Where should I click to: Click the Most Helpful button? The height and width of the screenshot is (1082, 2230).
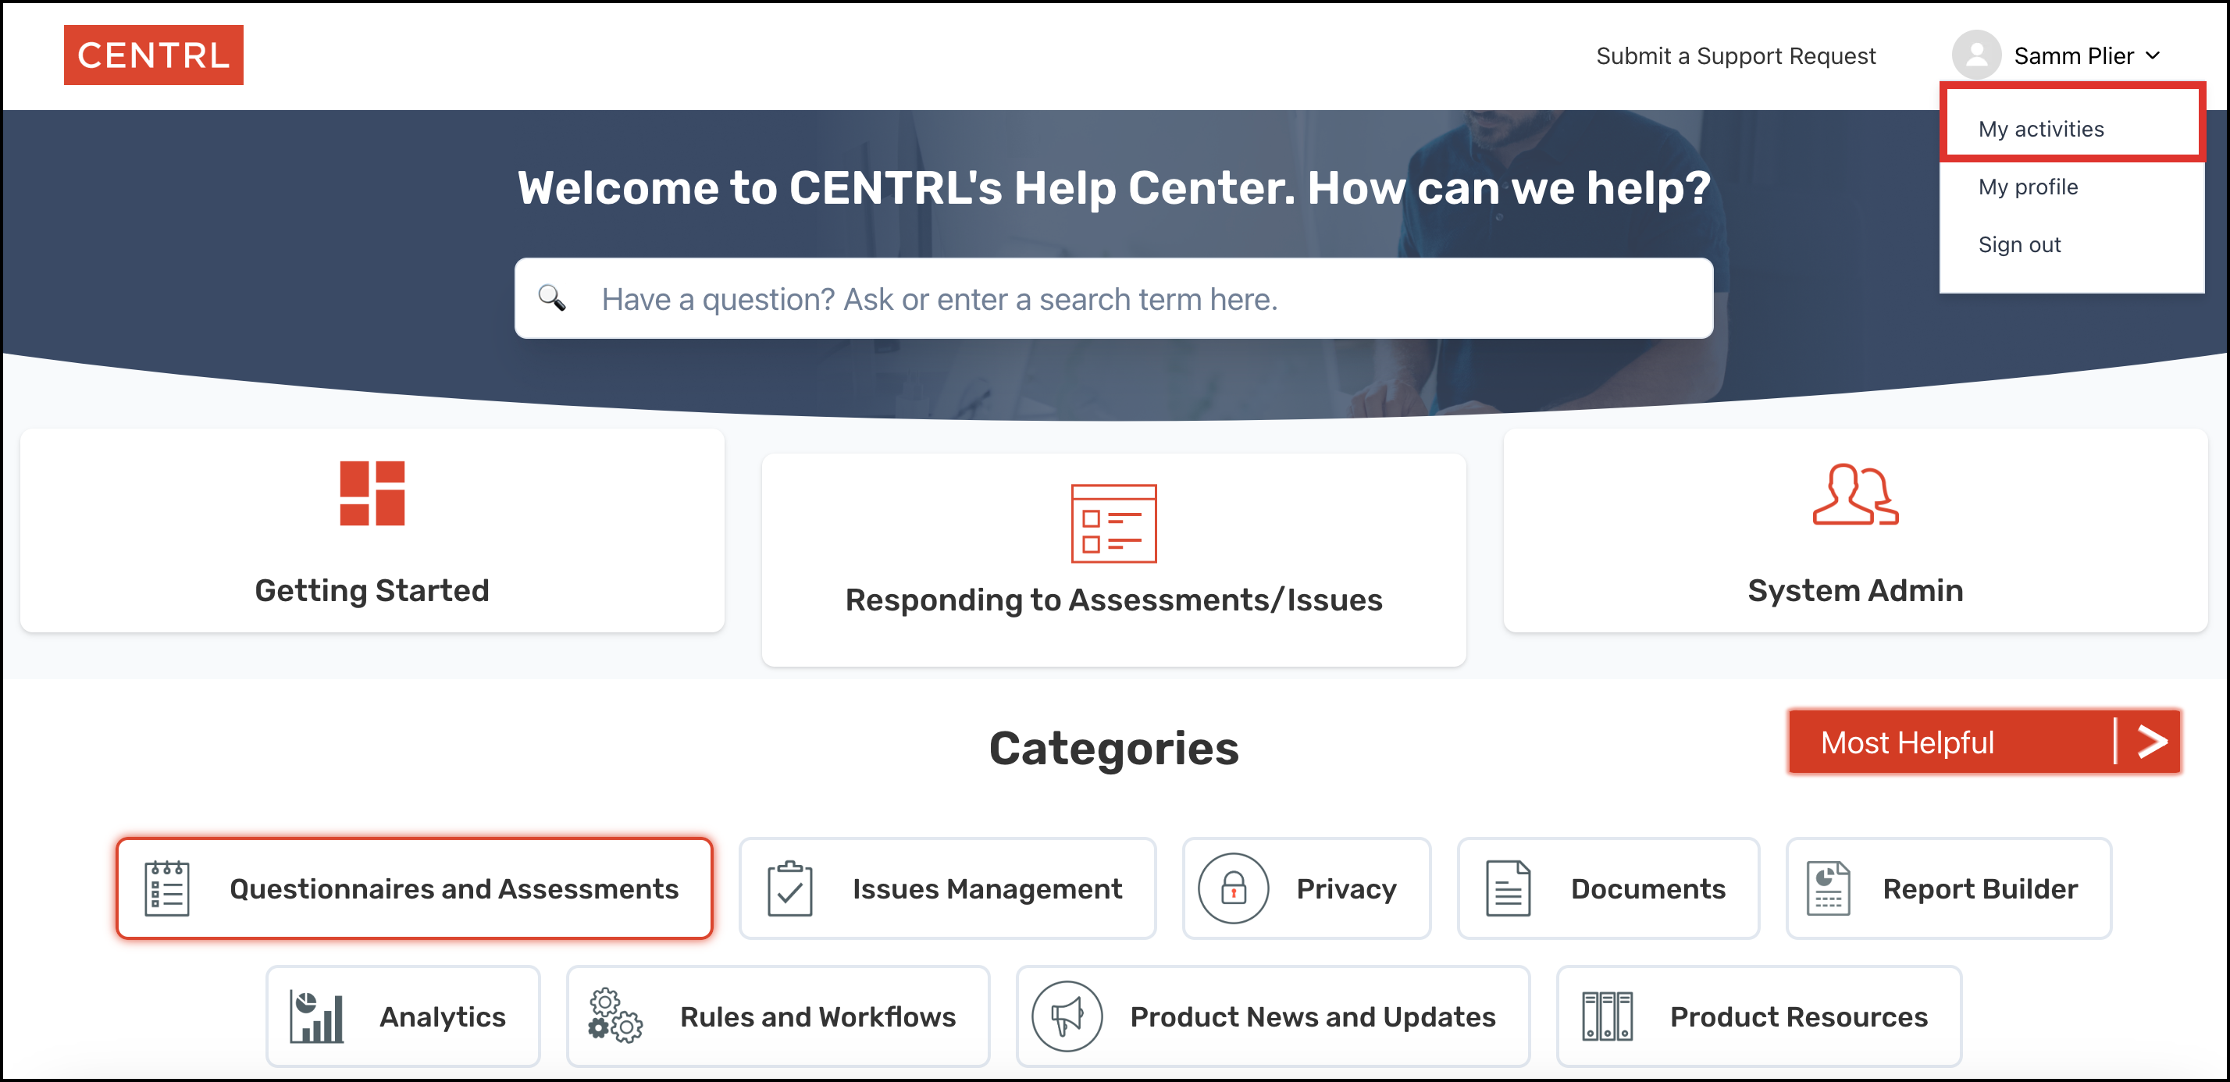pos(1984,742)
